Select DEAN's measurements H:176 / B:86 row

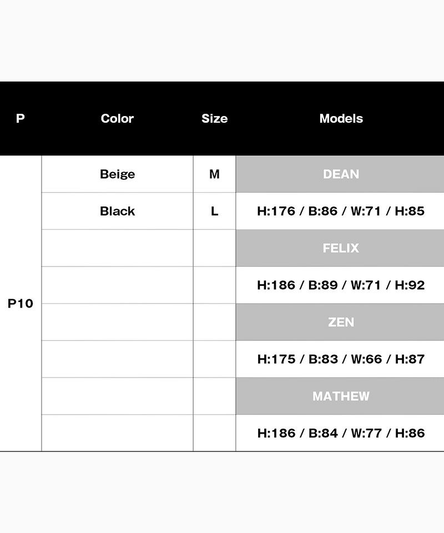(341, 211)
